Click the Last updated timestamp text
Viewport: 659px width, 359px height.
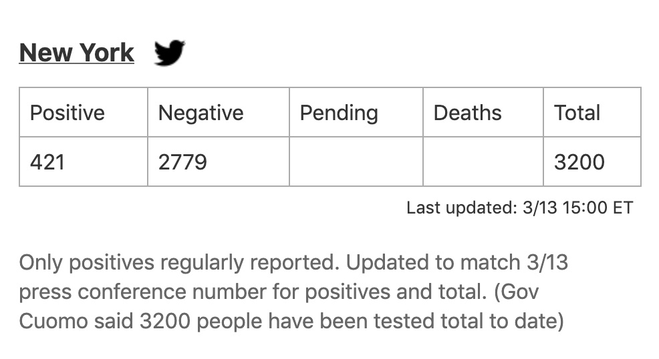[519, 208]
